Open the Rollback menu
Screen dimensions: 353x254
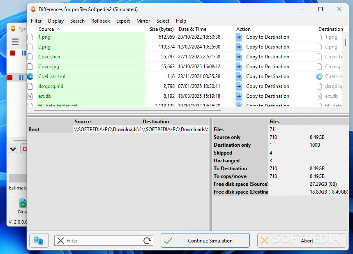click(100, 21)
